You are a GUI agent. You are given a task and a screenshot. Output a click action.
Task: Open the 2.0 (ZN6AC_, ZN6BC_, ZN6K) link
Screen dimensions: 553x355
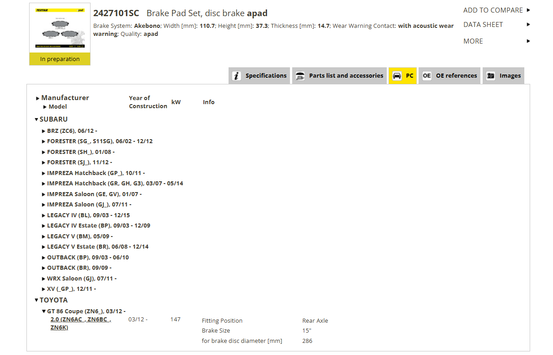click(x=81, y=323)
